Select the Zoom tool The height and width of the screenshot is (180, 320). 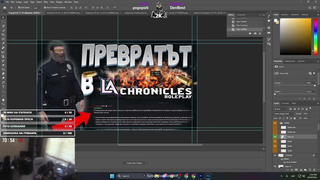[x=3, y=104]
